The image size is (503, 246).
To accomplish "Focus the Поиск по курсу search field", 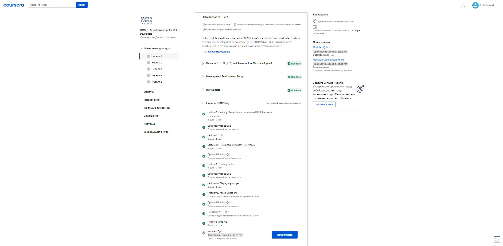I will 52,5.
